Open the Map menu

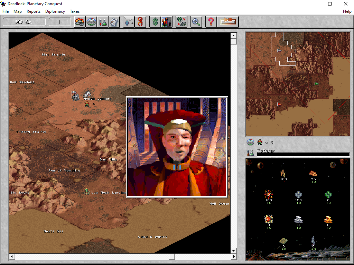point(17,11)
